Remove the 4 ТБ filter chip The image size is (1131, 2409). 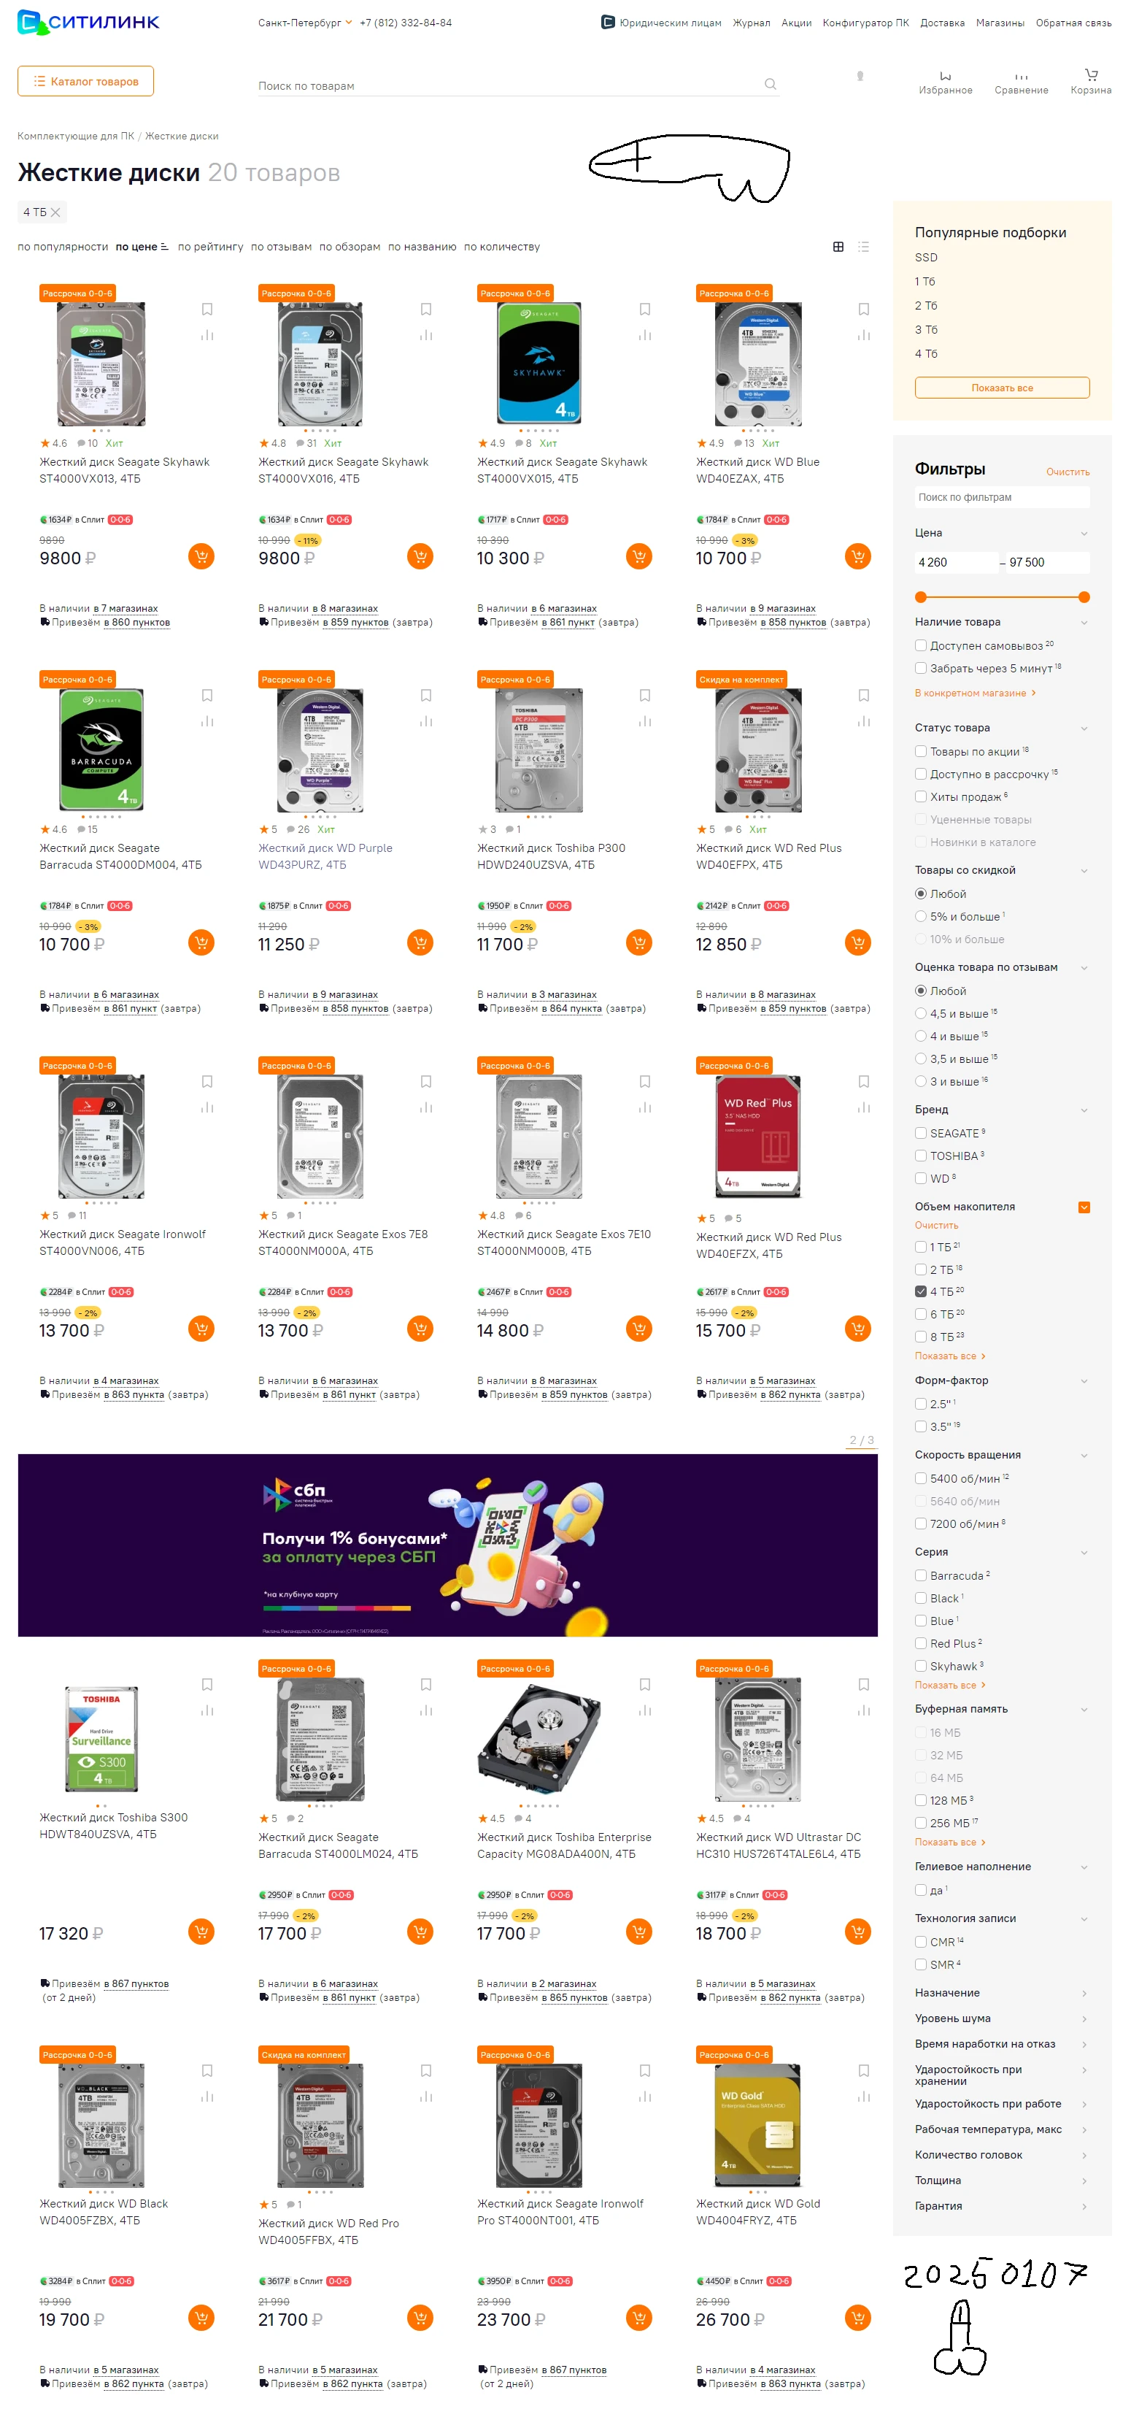pyautogui.click(x=55, y=212)
